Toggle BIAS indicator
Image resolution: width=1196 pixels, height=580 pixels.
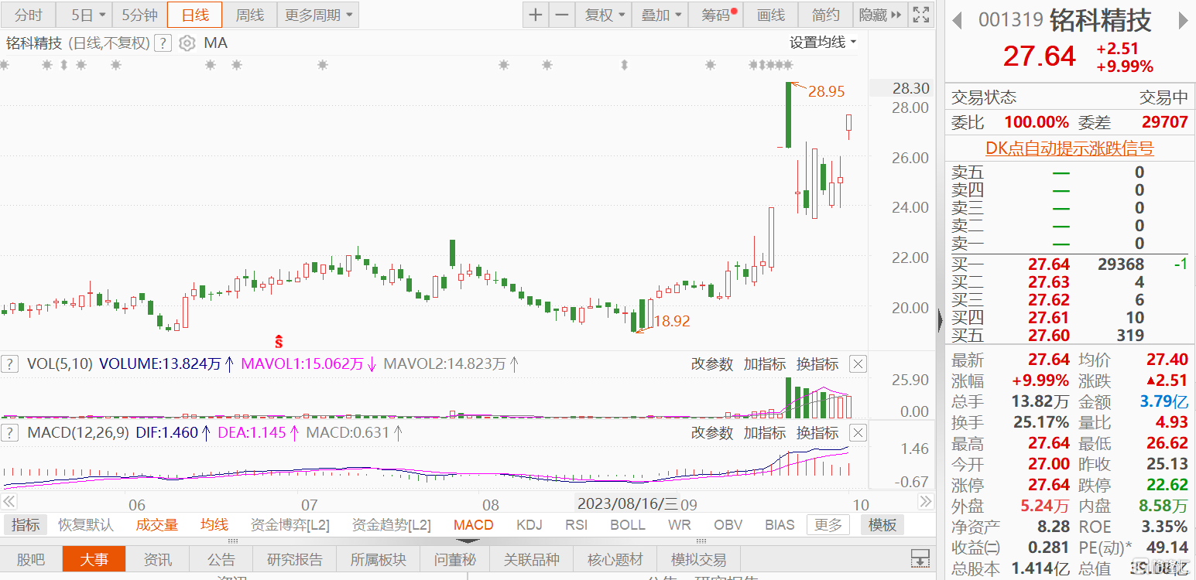click(x=780, y=525)
